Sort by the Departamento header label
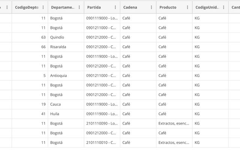 pyautogui.click(x=63, y=7)
